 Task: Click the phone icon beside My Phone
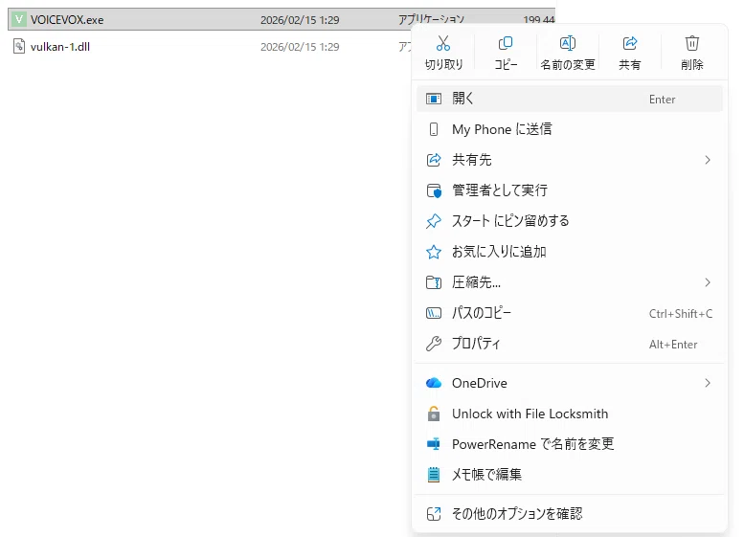click(434, 129)
